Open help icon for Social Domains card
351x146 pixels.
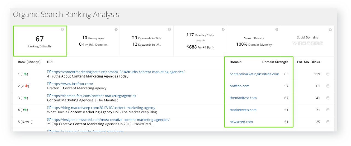[330, 30]
